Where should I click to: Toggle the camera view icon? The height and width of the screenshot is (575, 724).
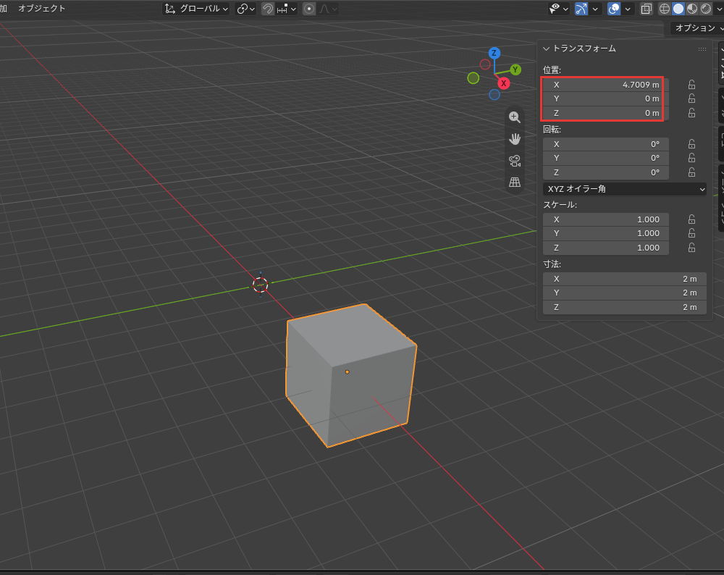click(514, 161)
